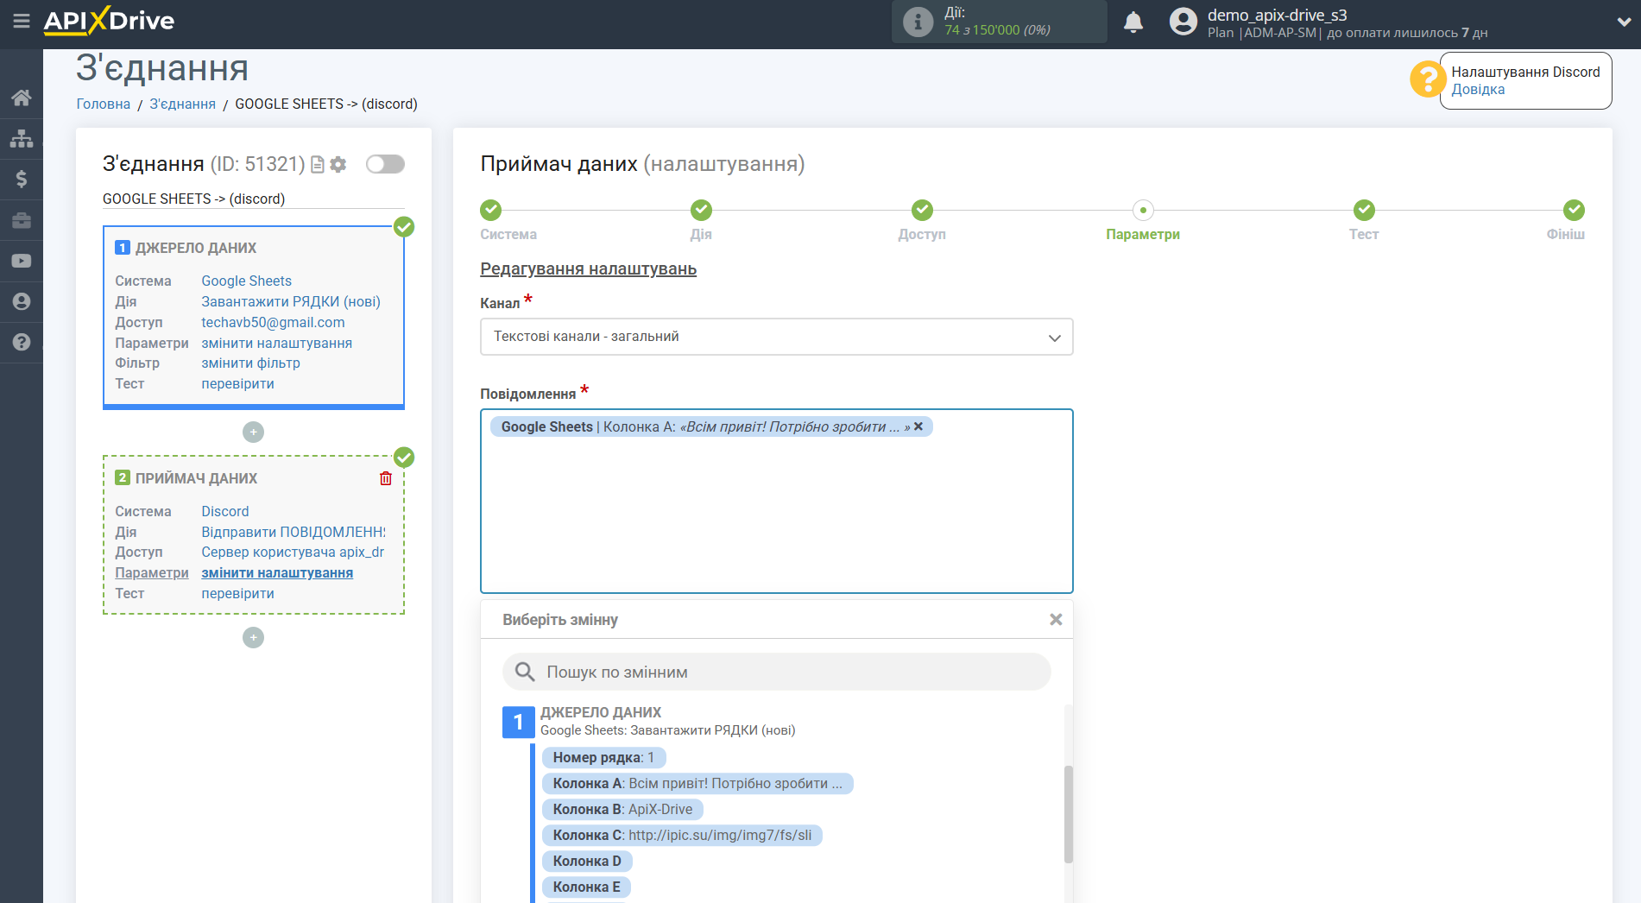Click the search magnifier icon in variables
This screenshot has height=903, width=1641.
click(525, 672)
